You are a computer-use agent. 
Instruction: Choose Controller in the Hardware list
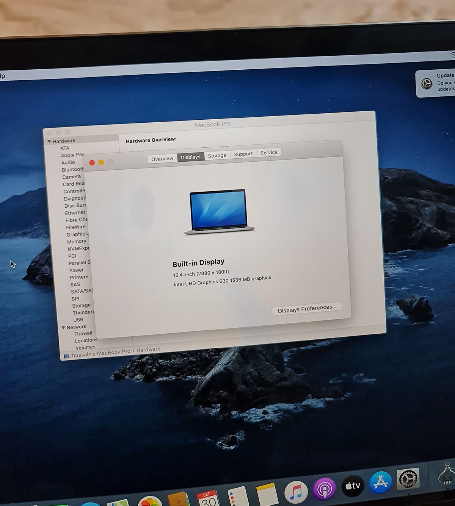[74, 191]
